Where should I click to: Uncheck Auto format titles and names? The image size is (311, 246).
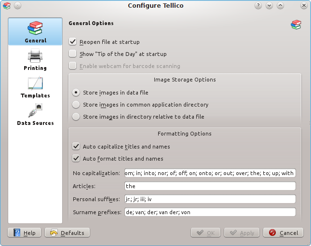76,158
